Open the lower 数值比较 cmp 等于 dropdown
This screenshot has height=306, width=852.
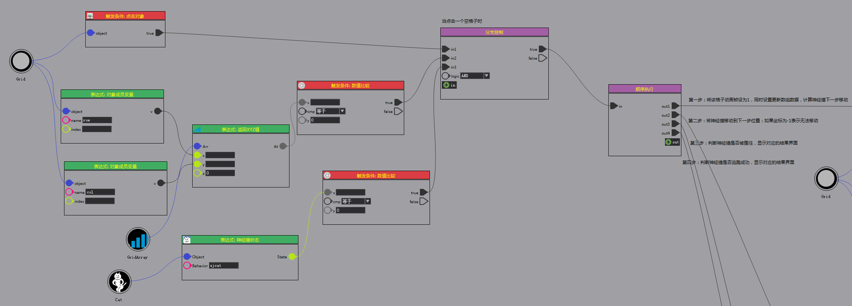tap(368, 201)
